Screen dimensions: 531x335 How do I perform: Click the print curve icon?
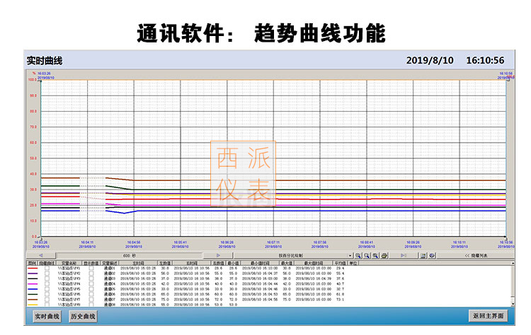click(x=384, y=255)
